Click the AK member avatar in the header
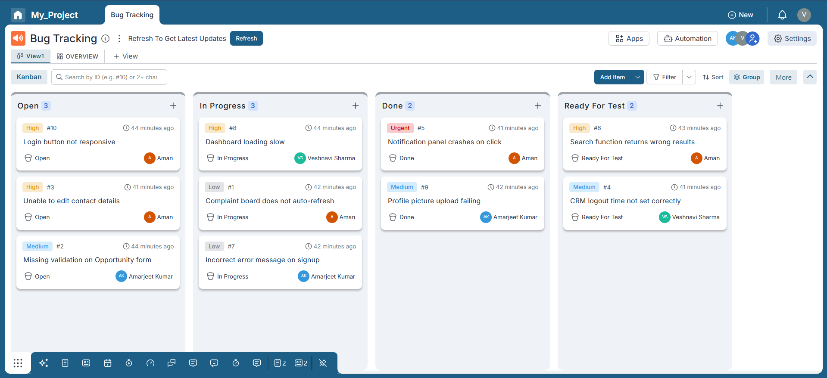Viewport: 827px width, 378px height. click(732, 38)
